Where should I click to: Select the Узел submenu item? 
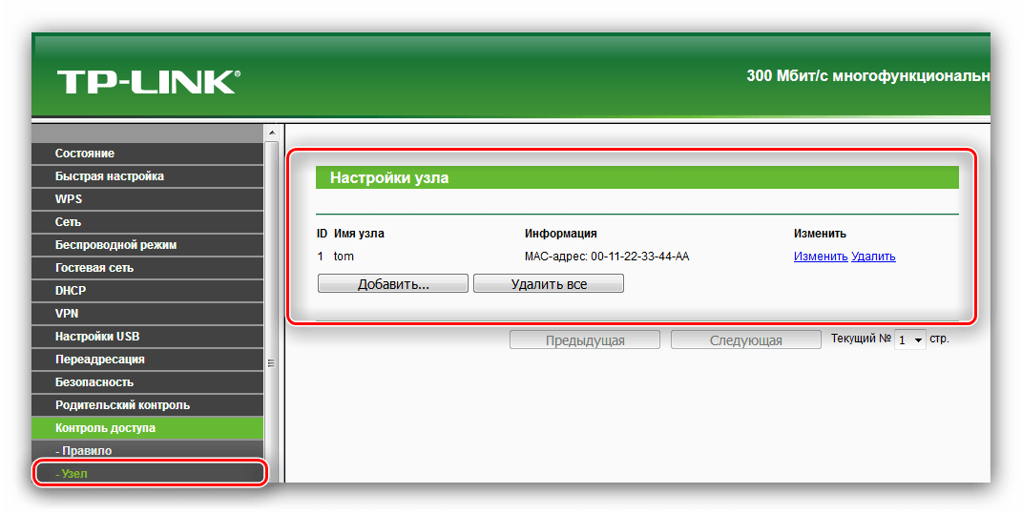74,473
